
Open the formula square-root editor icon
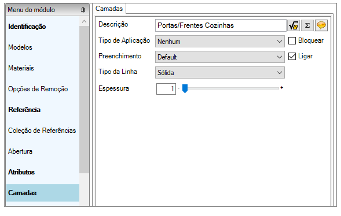[294, 25]
